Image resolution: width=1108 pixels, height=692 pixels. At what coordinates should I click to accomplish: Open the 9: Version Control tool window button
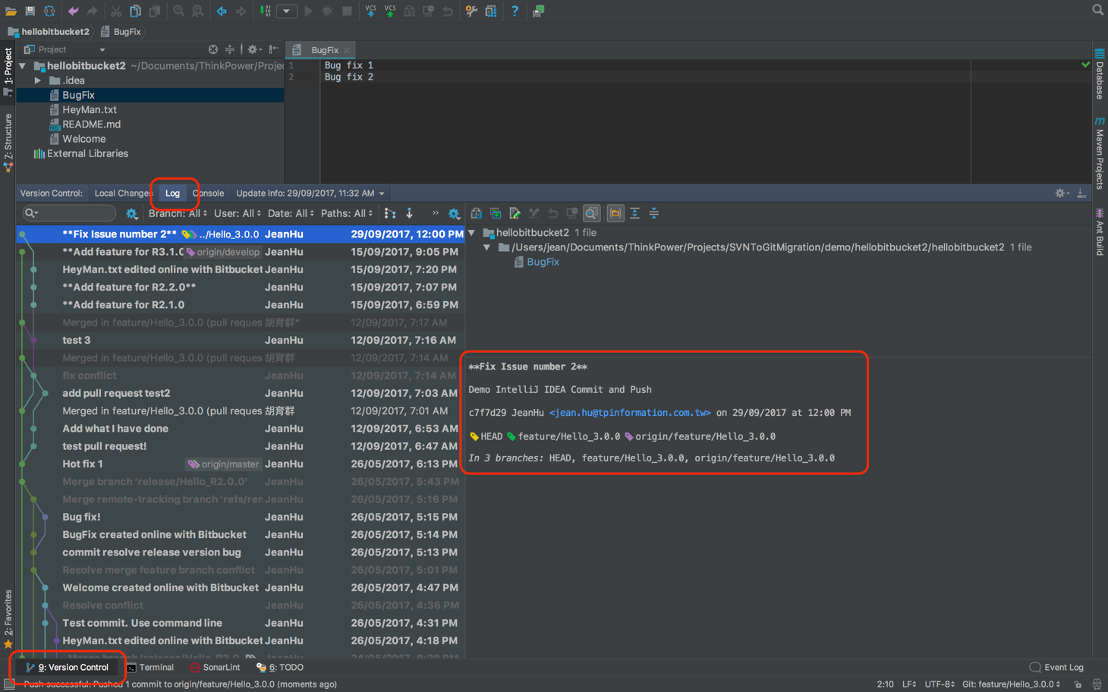click(68, 668)
